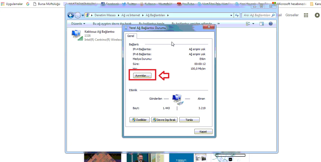Expand view options dropdown arrow
321x162 pixels.
(x=253, y=24)
